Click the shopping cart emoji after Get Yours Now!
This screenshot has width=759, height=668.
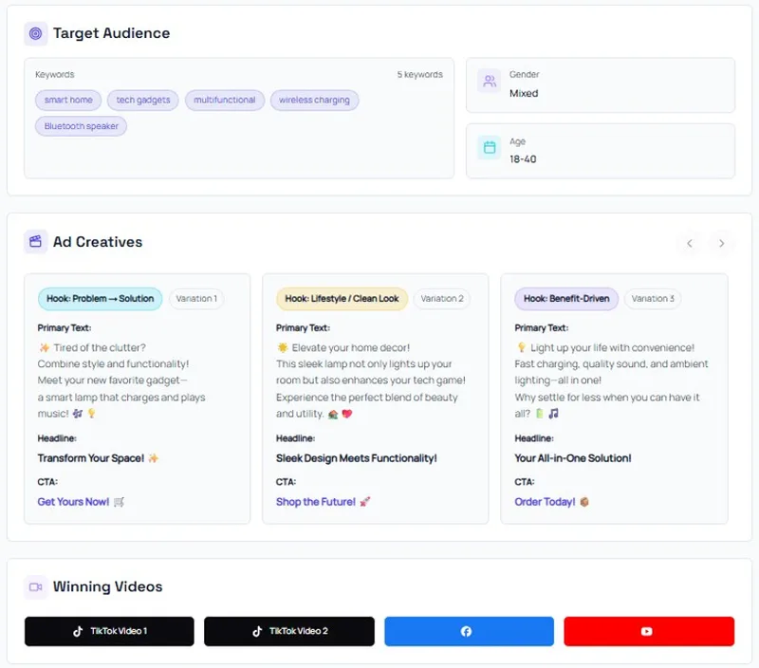pos(120,502)
